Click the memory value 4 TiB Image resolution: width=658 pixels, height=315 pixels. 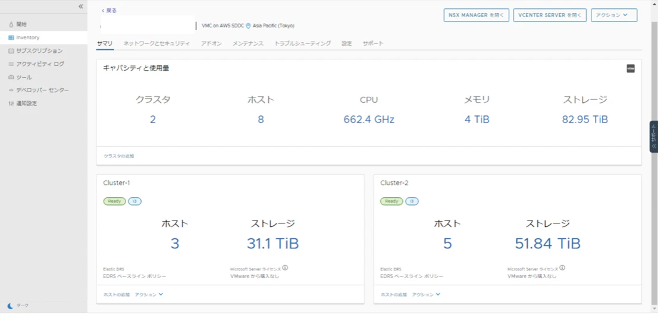477,119
